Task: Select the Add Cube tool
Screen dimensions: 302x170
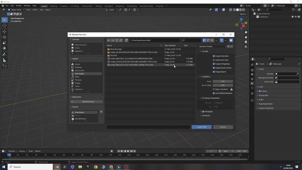Action: (x=4, y=66)
